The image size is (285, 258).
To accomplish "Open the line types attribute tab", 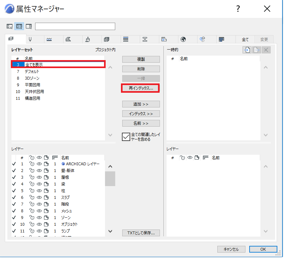I will tap(49, 39).
